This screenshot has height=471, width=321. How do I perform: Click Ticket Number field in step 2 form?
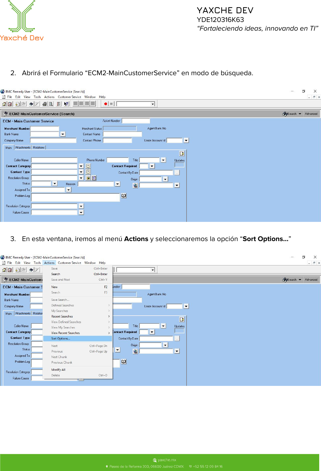136,121
